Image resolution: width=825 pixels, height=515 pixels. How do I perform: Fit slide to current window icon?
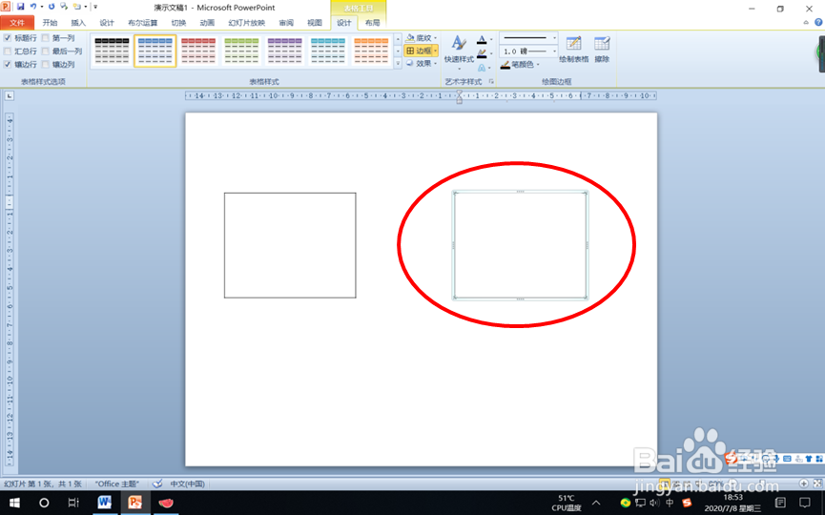pos(817,483)
